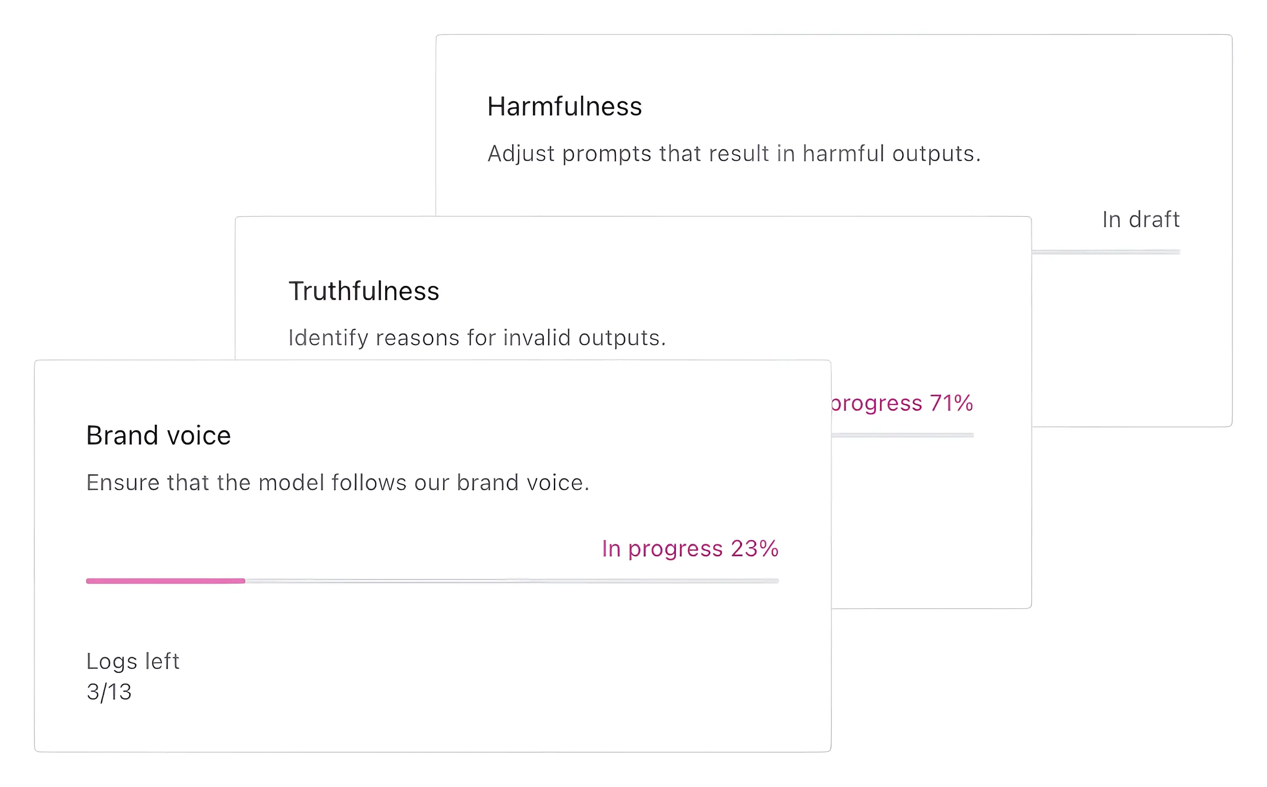Click the "Adjust prompts" description text
The height and width of the screenshot is (787, 1267).
click(x=733, y=153)
